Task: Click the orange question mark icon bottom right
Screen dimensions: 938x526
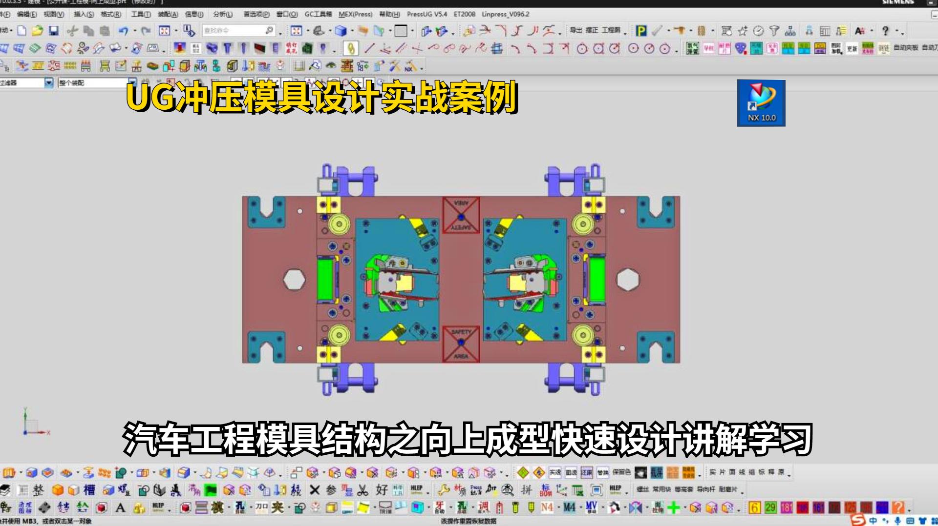Action: 898,507
